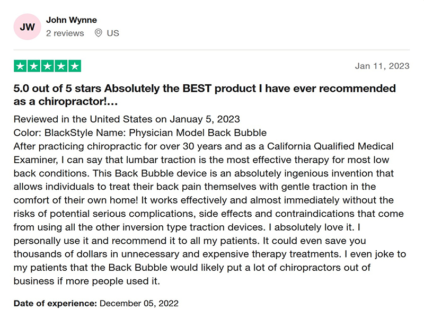
Task: Click the final line "business if more people"
Action: point(87,281)
